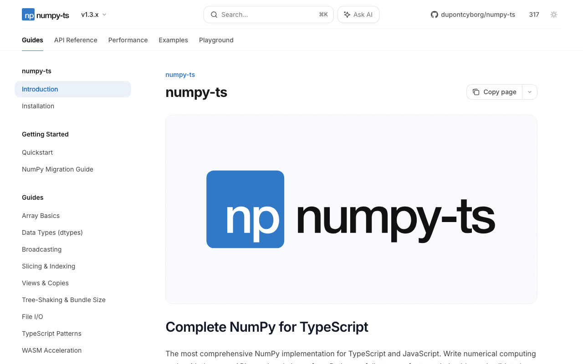Image resolution: width=583 pixels, height=364 pixels.
Task: Open Tree-Shaking & Bundle Size guide
Action: click(73, 300)
